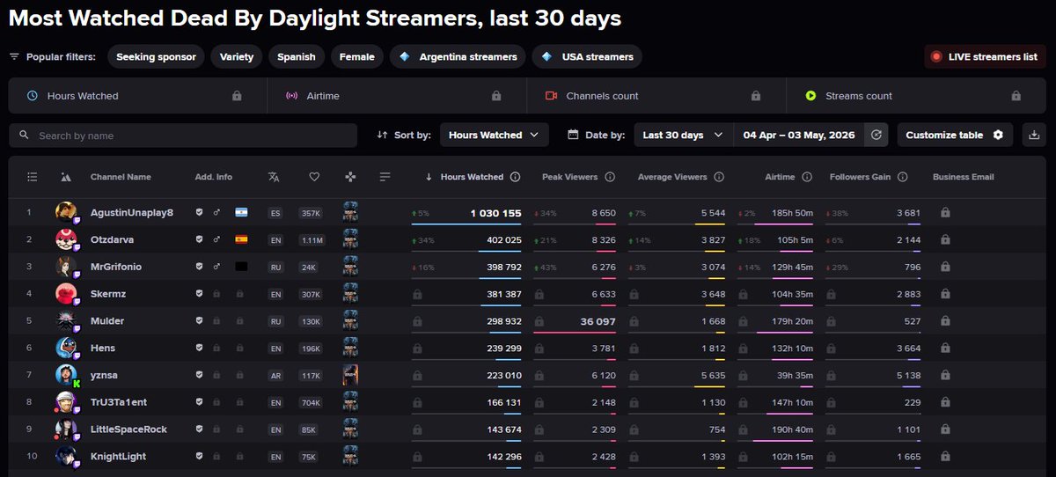Viewport: 1056px width, 477px height.
Task: Open the Skermz channel link
Action: click(x=109, y=294)
